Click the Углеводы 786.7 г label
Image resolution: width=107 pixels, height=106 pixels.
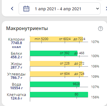coord(17,76)
